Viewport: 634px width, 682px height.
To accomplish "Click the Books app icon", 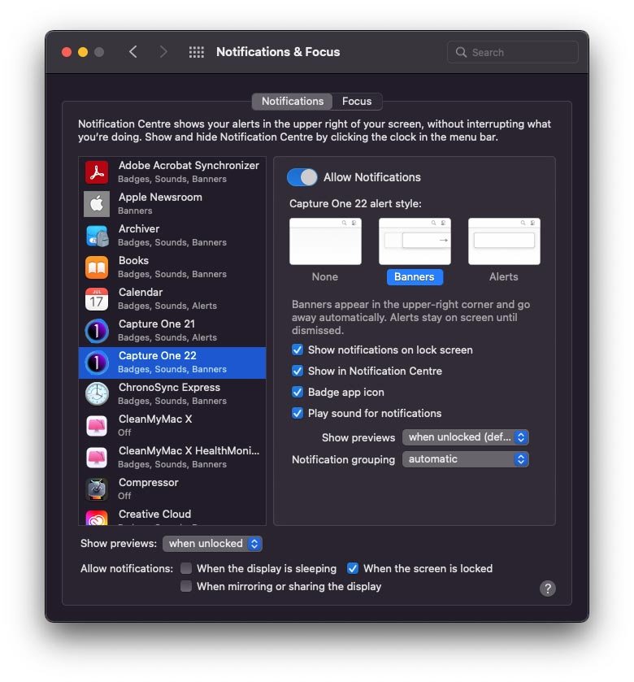I will [x=97, y=267].
